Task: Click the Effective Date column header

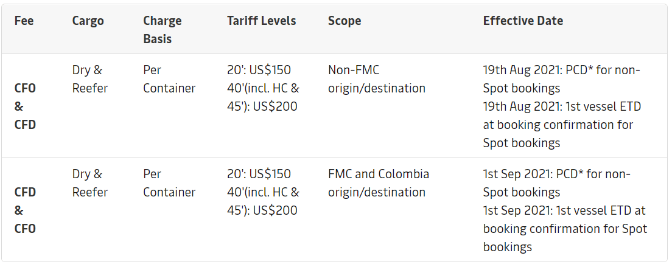Action: [x=523, y=21]
